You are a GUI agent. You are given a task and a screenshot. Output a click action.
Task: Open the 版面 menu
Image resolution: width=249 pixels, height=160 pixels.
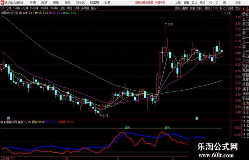[186, 3]
